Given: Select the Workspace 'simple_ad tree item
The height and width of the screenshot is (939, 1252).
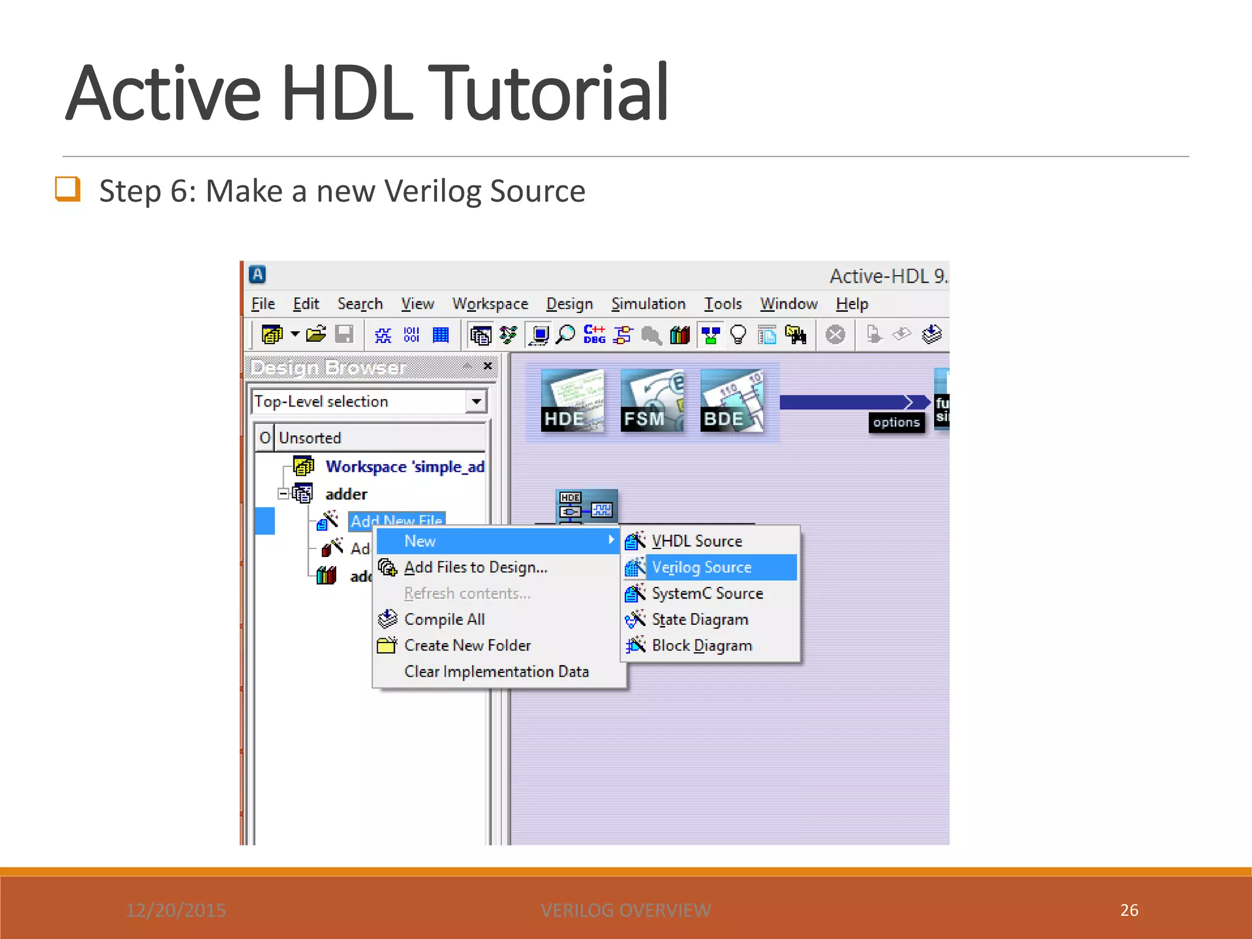Looking at the screenshot, I should pyautogui.click(x=405, y=466).
